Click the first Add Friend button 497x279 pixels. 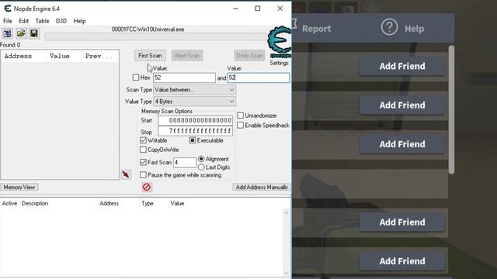pyautogui.click(x=402, y=66)
